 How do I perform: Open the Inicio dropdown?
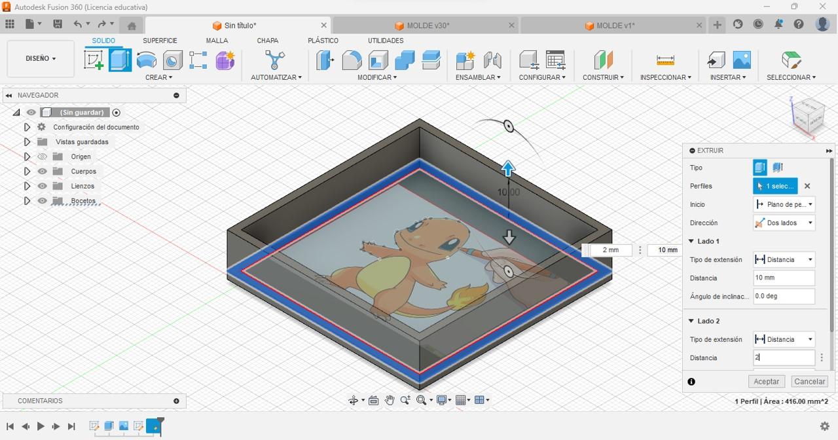click(784, 204)
